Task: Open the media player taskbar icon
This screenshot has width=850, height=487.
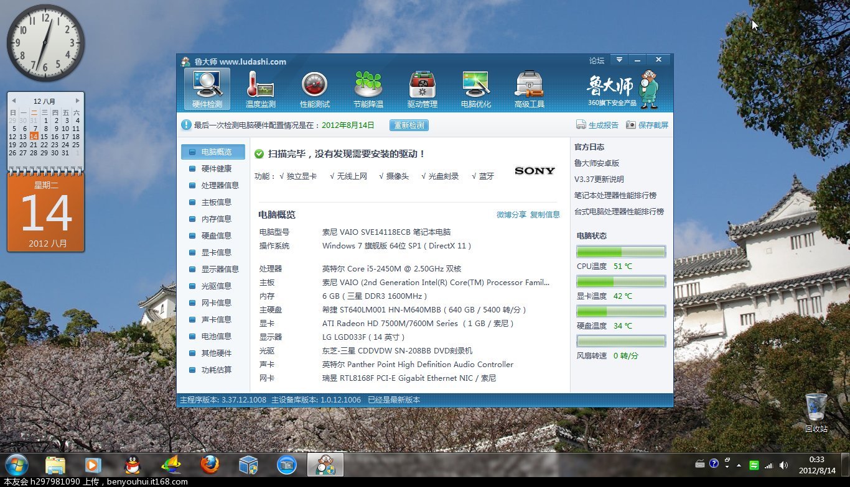Action: click(x=93, y=465)
